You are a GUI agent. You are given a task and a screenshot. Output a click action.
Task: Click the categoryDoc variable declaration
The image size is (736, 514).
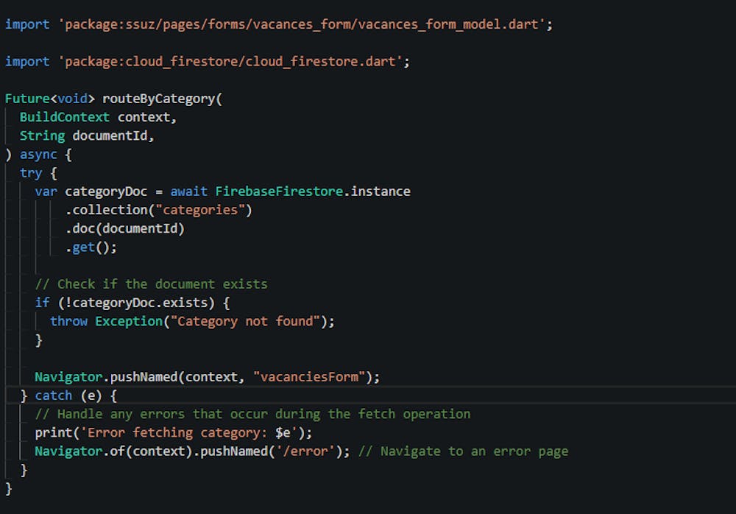coord(91,191)
